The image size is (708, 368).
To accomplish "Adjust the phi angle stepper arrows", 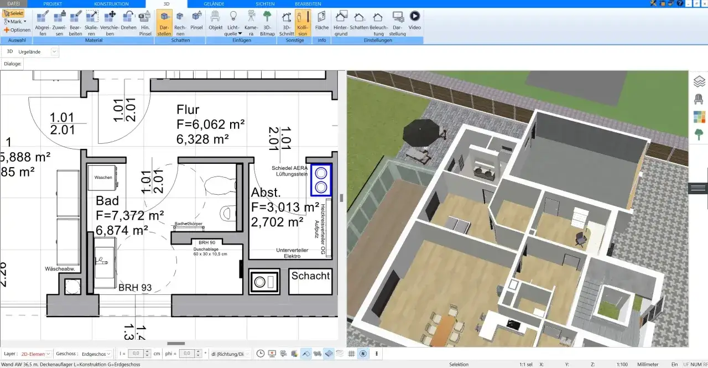I will tap(199, 354).
